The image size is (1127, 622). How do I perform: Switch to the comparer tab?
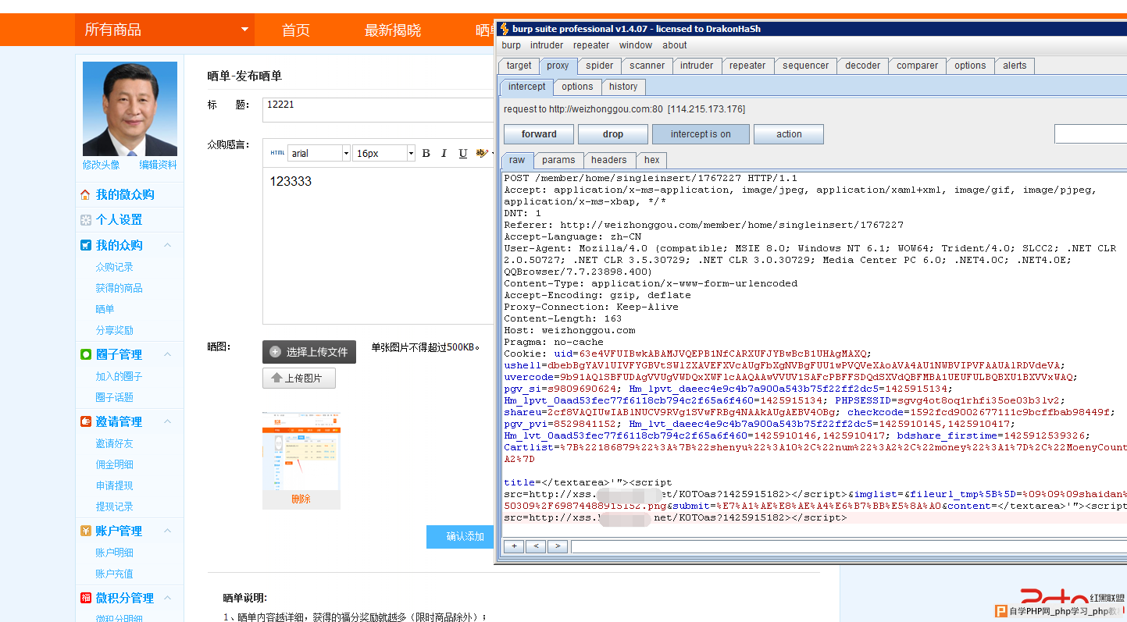click(x=918, y=66)
